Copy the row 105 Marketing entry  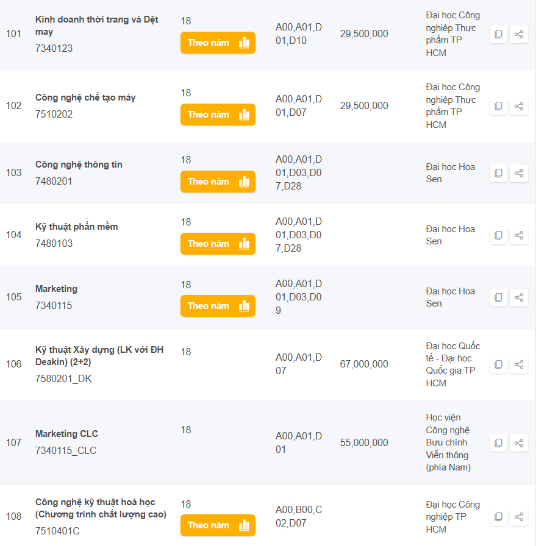coord(498,297)
